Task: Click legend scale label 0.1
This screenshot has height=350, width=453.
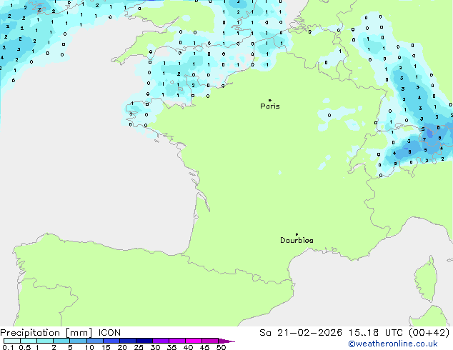Action: [x=8, y=347]
